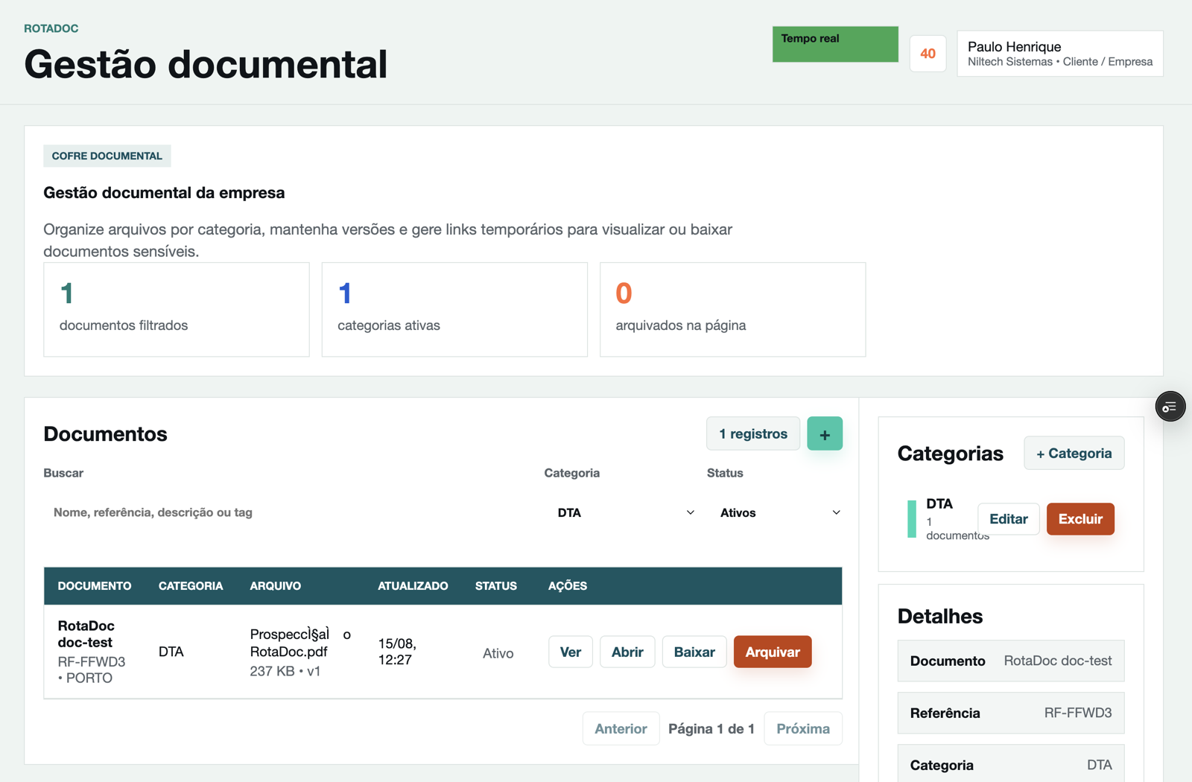Click the Próxima pagination button
The image size is (1192, 782).
click(803, 728)
